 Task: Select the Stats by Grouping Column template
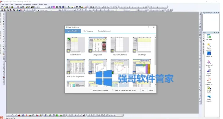pos(76,68)
